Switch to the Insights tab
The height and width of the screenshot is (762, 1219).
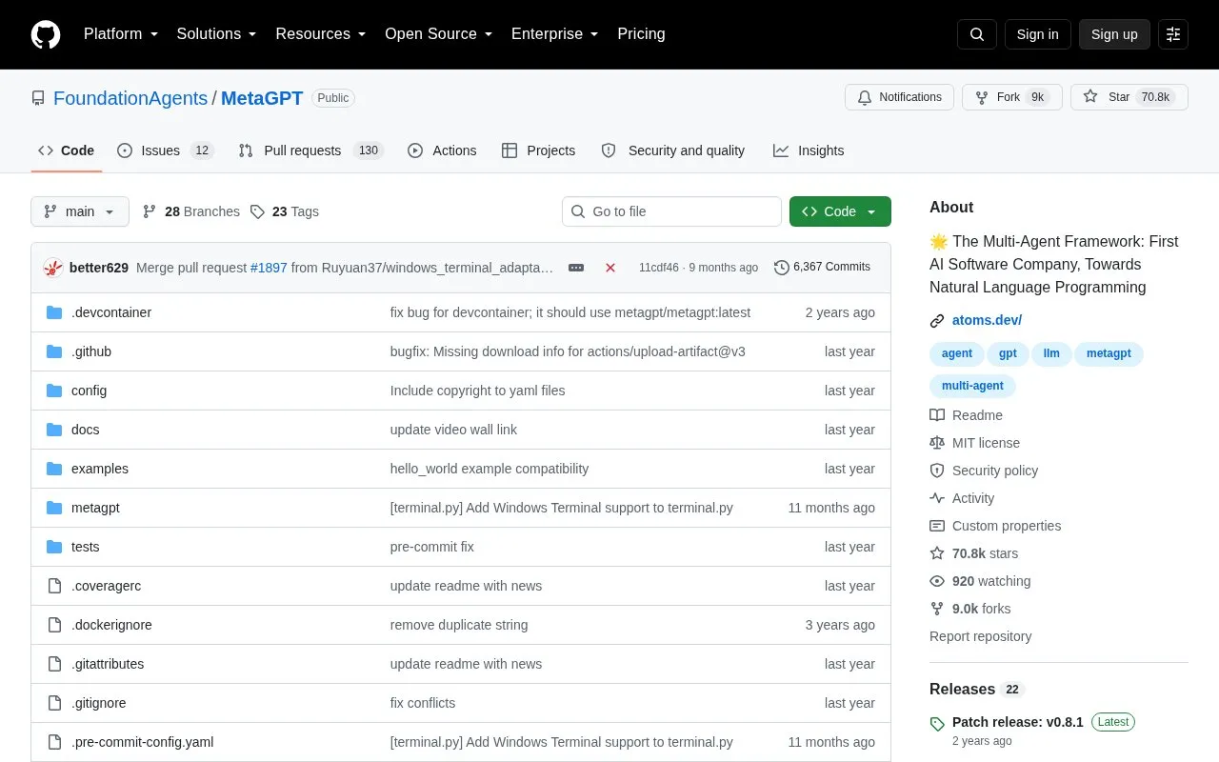pyautogui.click(x=809, y=150)
